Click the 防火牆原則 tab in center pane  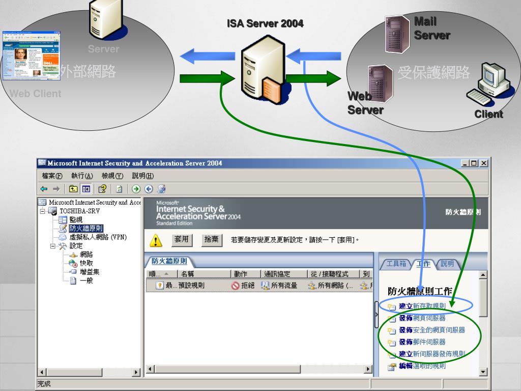point(169,261)
